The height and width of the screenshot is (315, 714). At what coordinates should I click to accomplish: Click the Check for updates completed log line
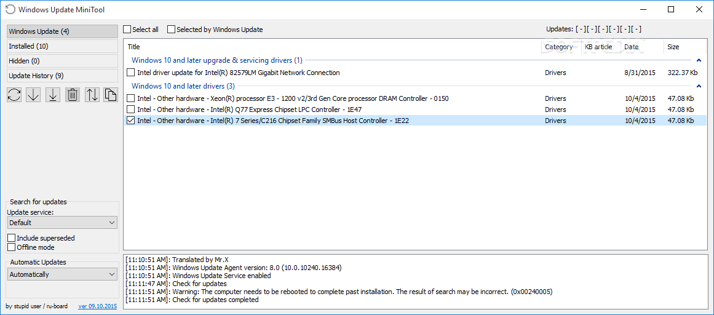(x=192, y=300)
